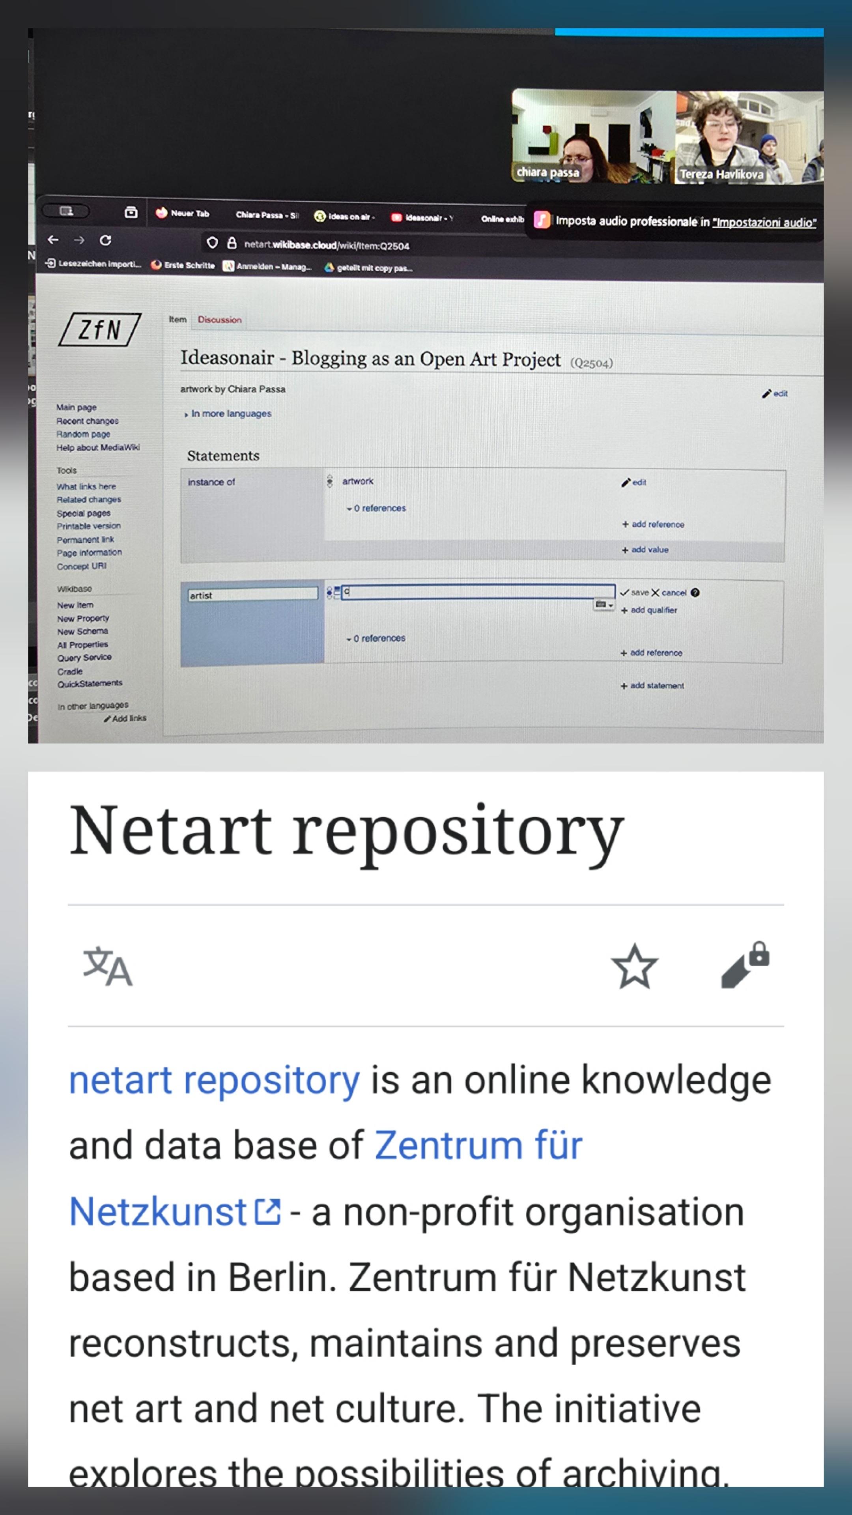
Task: Open the 'Anmelden – Manag...' bookmark
Action: [x=267, y=266]
